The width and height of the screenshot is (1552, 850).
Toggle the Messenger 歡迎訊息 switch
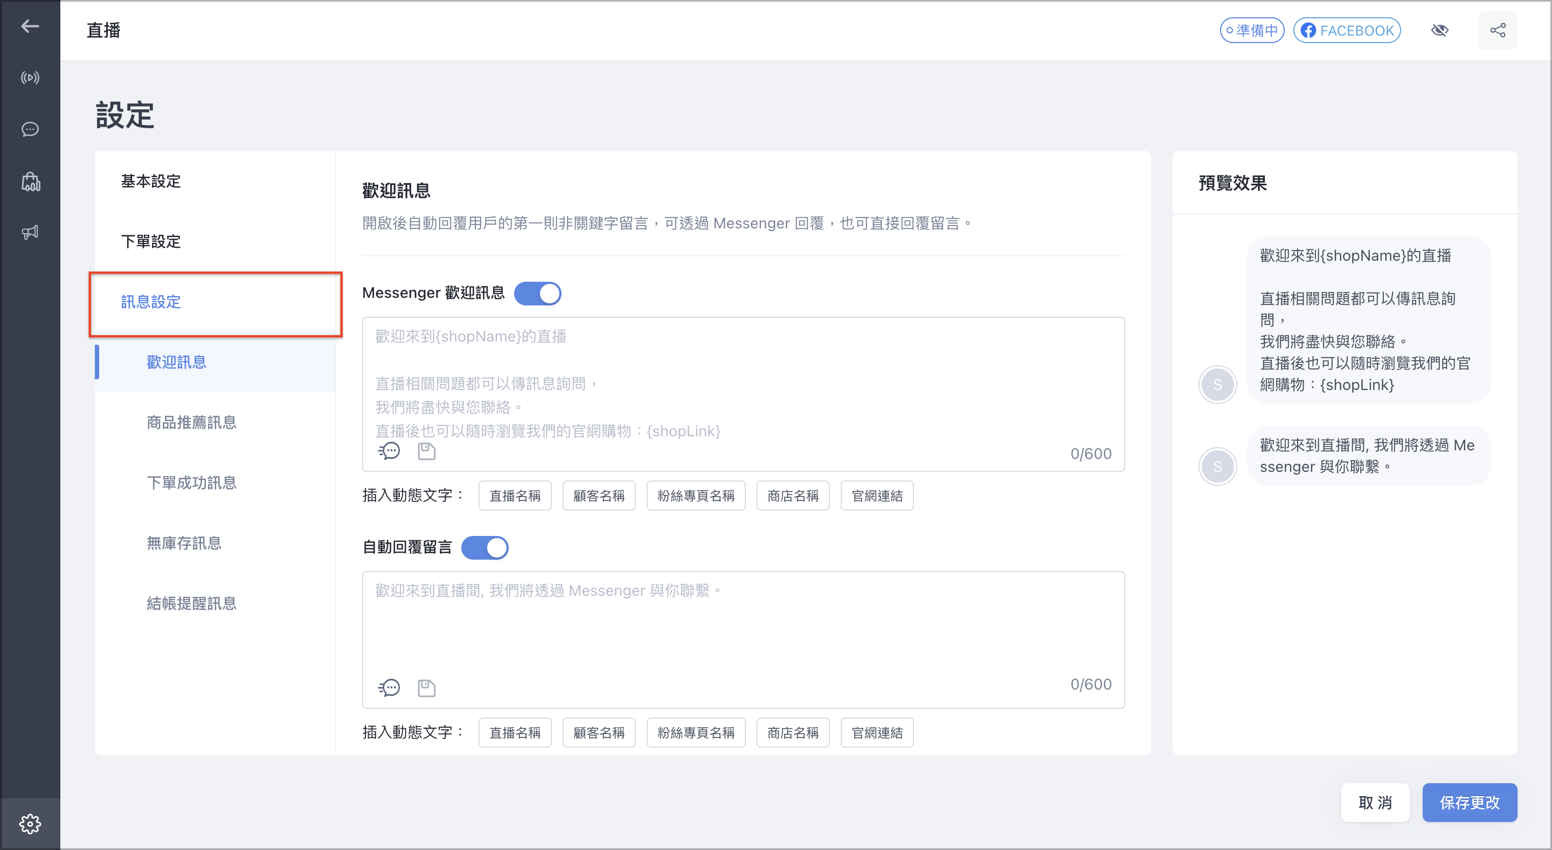coord(537,294)
